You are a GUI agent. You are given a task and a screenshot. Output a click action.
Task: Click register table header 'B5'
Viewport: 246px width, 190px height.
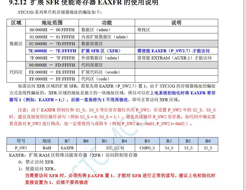tap(104, 141)
